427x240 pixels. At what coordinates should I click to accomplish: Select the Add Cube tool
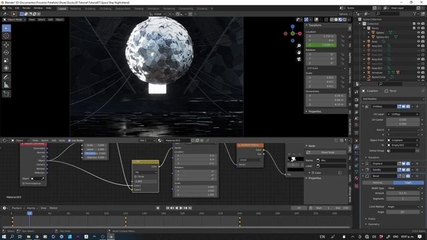(6, 94)
